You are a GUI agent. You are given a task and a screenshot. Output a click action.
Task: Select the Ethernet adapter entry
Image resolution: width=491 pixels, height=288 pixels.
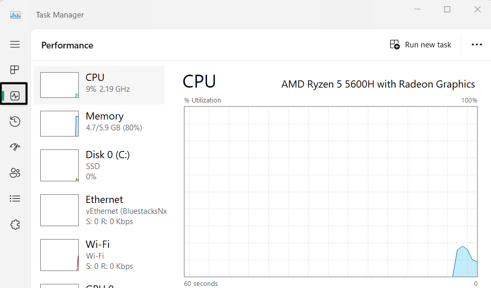99,210
